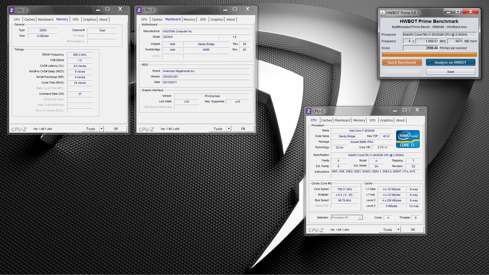Minimize the CPU-Z CPU window
Viewport: 489px width, 275px height.
[395, 110]
